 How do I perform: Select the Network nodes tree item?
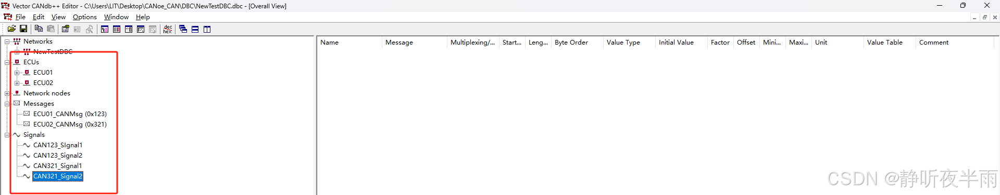pyautogui.click(x=46, y=93)
